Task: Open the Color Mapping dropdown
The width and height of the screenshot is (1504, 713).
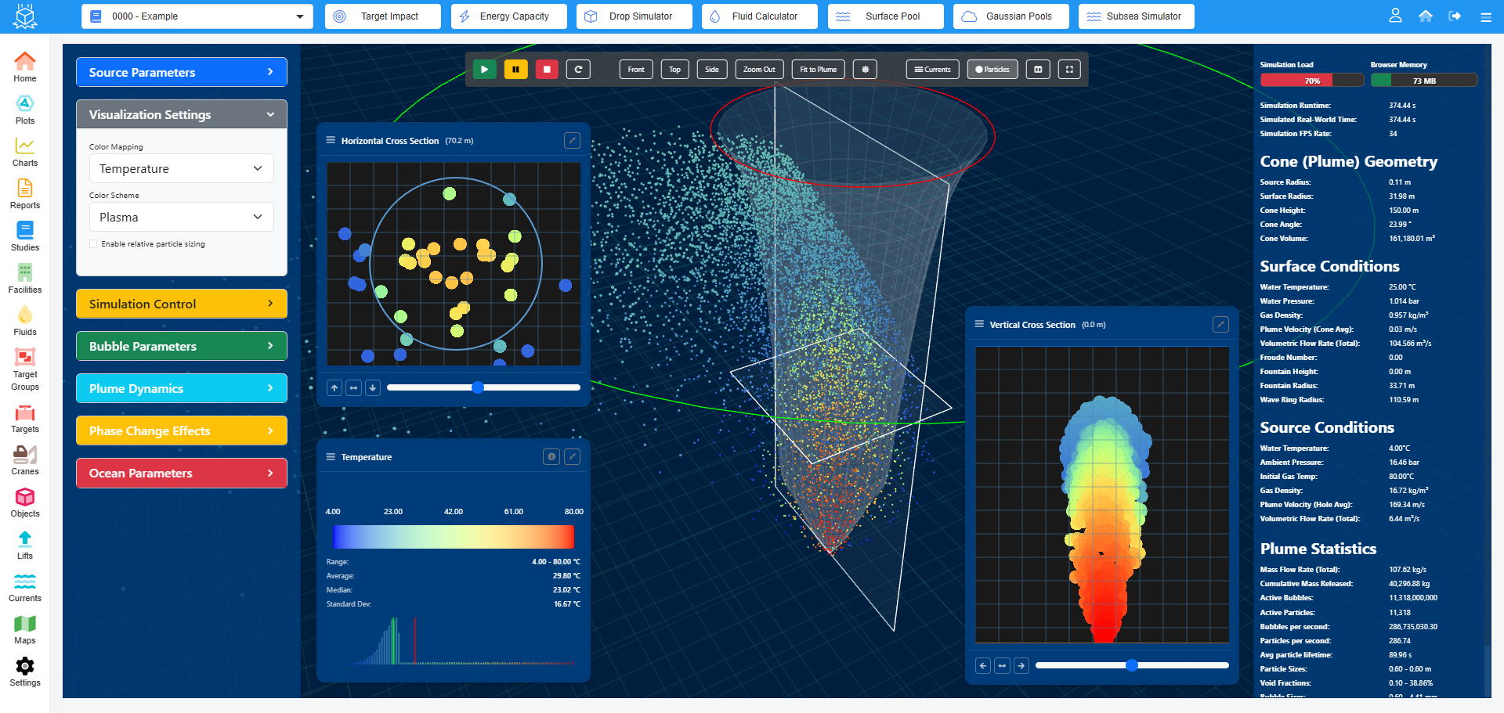Action: pyautogui.click(x=181, y=168)
